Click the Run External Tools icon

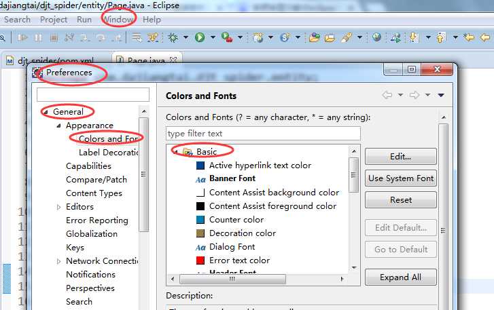click(227, 38)
